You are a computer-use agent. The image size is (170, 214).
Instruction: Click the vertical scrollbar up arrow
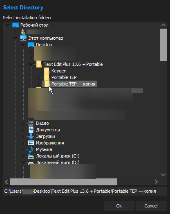click(x=163, y=25)
